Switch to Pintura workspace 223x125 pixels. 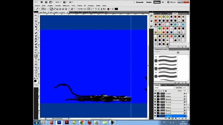(x=157, y=2)
